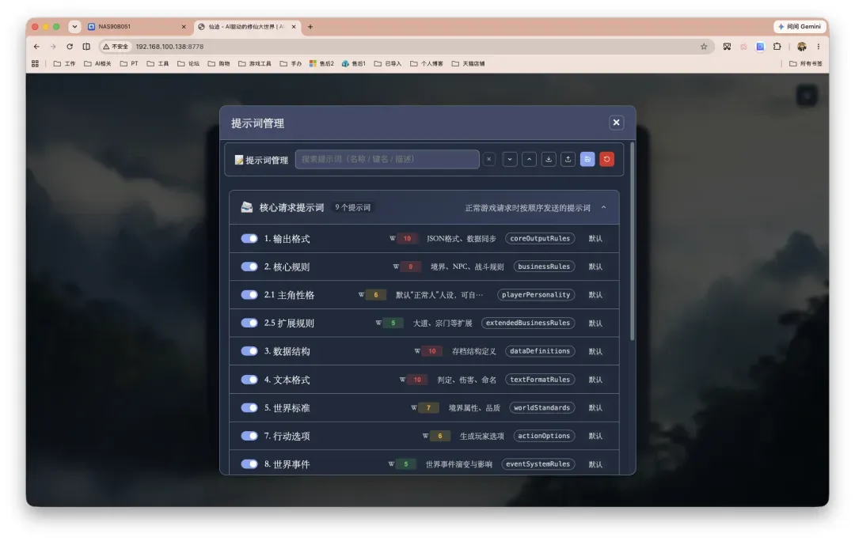Click the worldStandards key chip
Image resolution: width=855 pixels, height=541 pixels.
tap(542, 408)
